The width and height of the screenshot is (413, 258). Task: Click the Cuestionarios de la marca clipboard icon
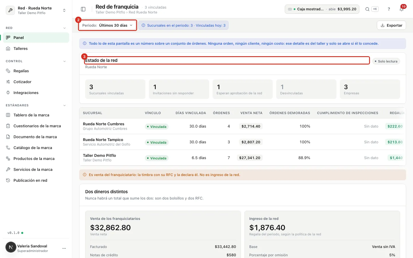click(x=8, y=126)
